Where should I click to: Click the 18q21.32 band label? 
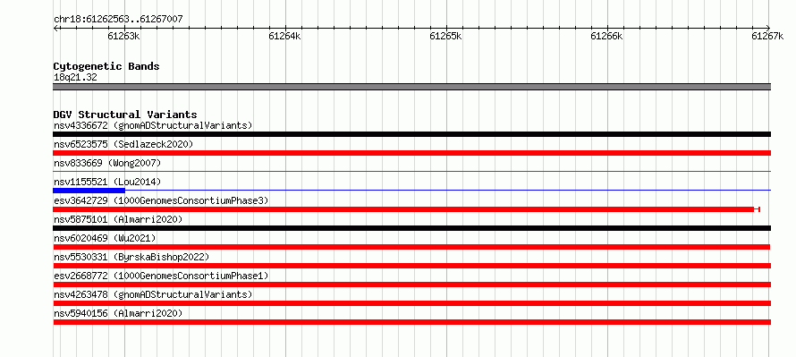tap(75, 78)
